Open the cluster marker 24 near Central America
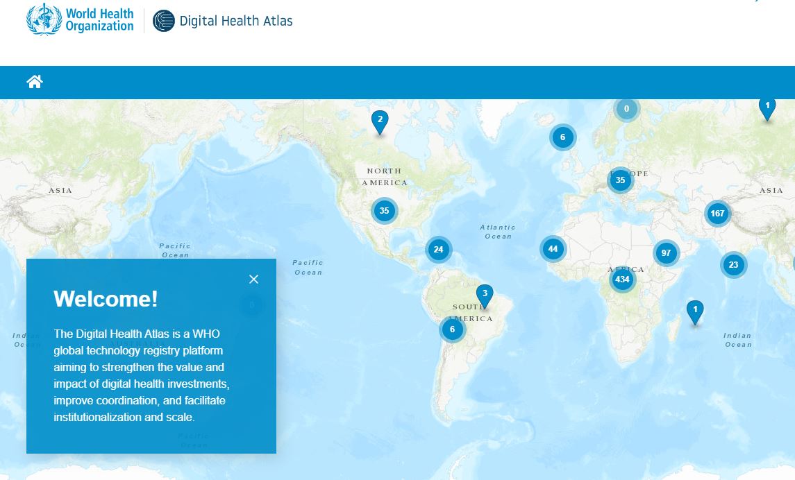The height and width of the screenshot is (480, 795). tap(439, 250)
